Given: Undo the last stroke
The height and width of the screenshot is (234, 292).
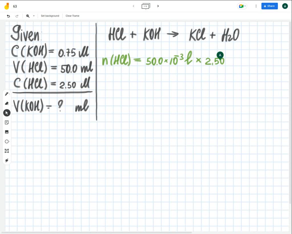Looking at the screenshot, I should pos(8,16).
